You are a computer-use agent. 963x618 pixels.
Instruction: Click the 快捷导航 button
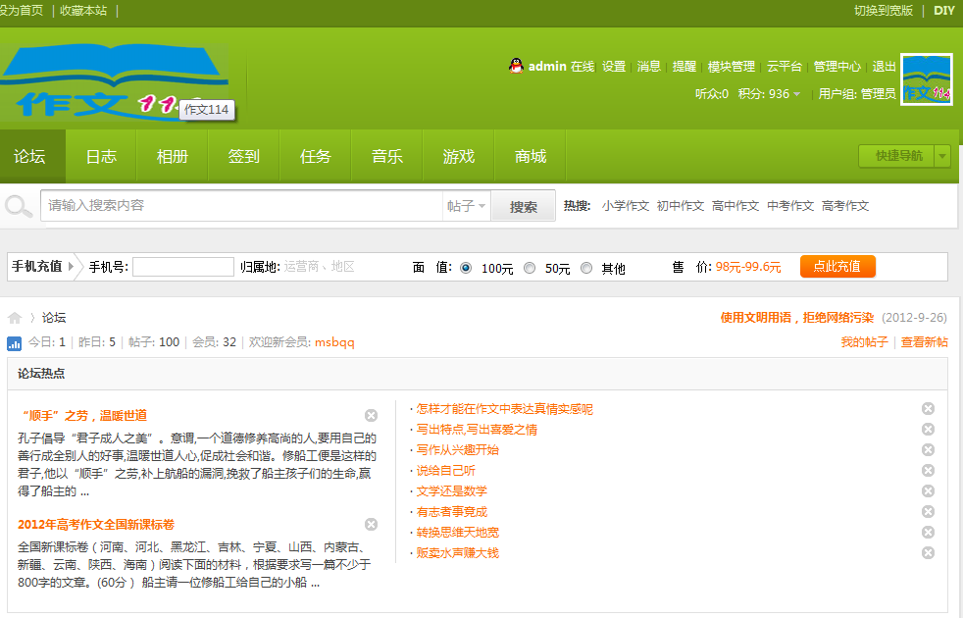[896, 156]
